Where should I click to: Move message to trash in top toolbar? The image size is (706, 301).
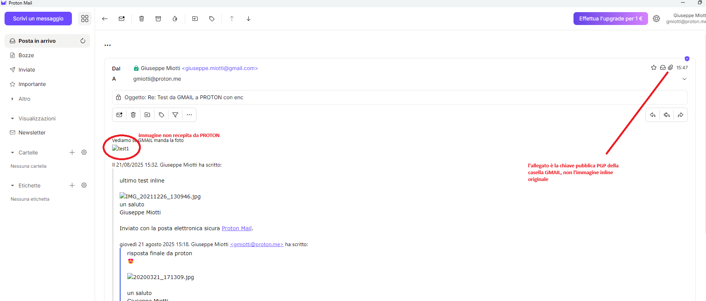click(142, 19)
